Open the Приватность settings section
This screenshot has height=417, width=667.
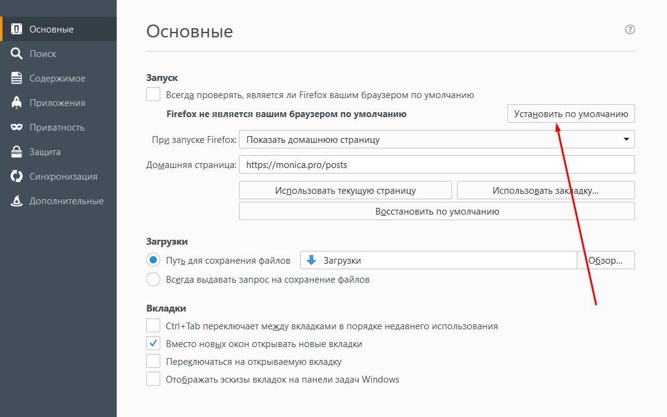tap(58, 127)
